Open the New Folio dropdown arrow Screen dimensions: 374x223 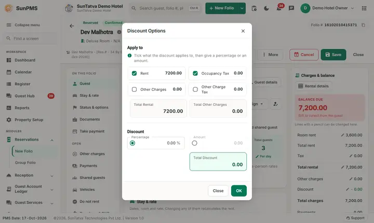tap(242, 8)
